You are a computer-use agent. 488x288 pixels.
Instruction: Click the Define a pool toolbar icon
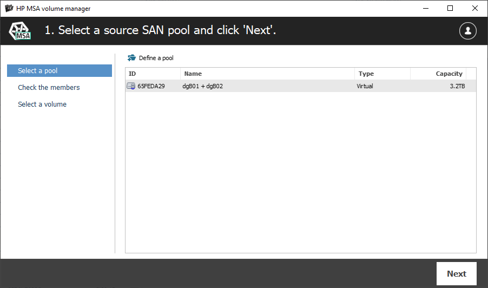[x=131, y=58]
